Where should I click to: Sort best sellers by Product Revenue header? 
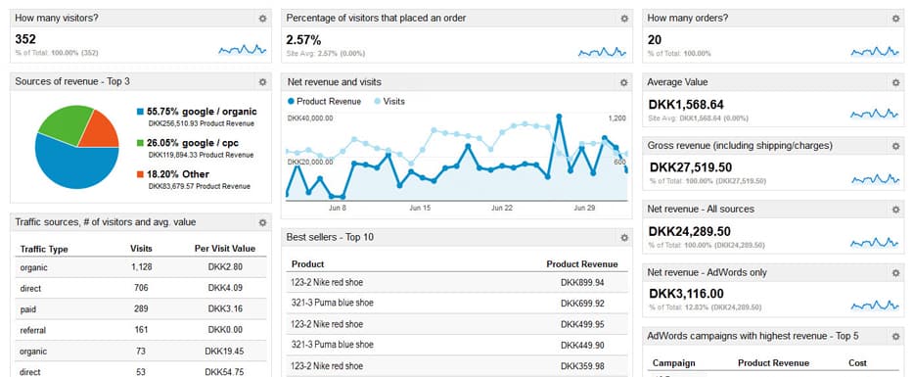pyautogui.click(x=581, y=264)
